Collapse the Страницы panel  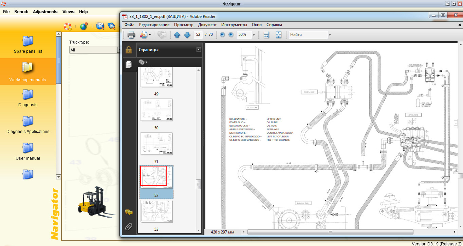pos(199,50)
